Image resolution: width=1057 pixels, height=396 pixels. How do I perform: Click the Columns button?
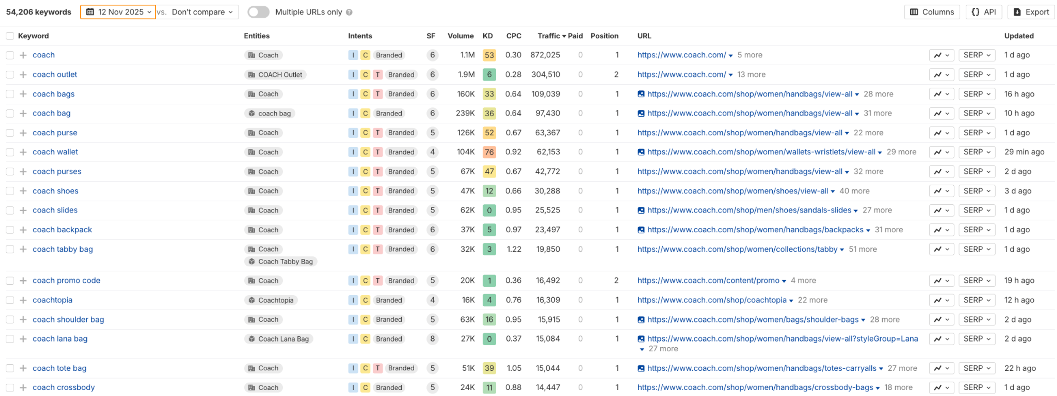pyautogui.click(x=932, y=12)
